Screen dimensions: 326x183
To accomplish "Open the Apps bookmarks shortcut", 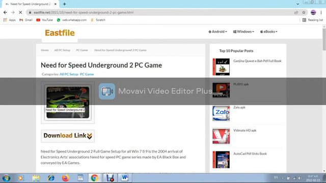I will 9,20.
